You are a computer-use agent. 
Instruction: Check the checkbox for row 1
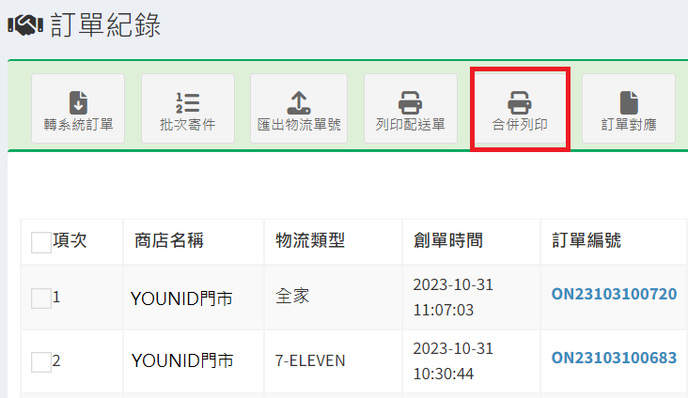(x=41, y=298)
